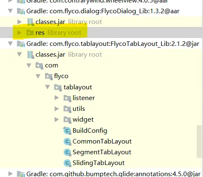
Task: Select the listener package label
Action: 84,98
